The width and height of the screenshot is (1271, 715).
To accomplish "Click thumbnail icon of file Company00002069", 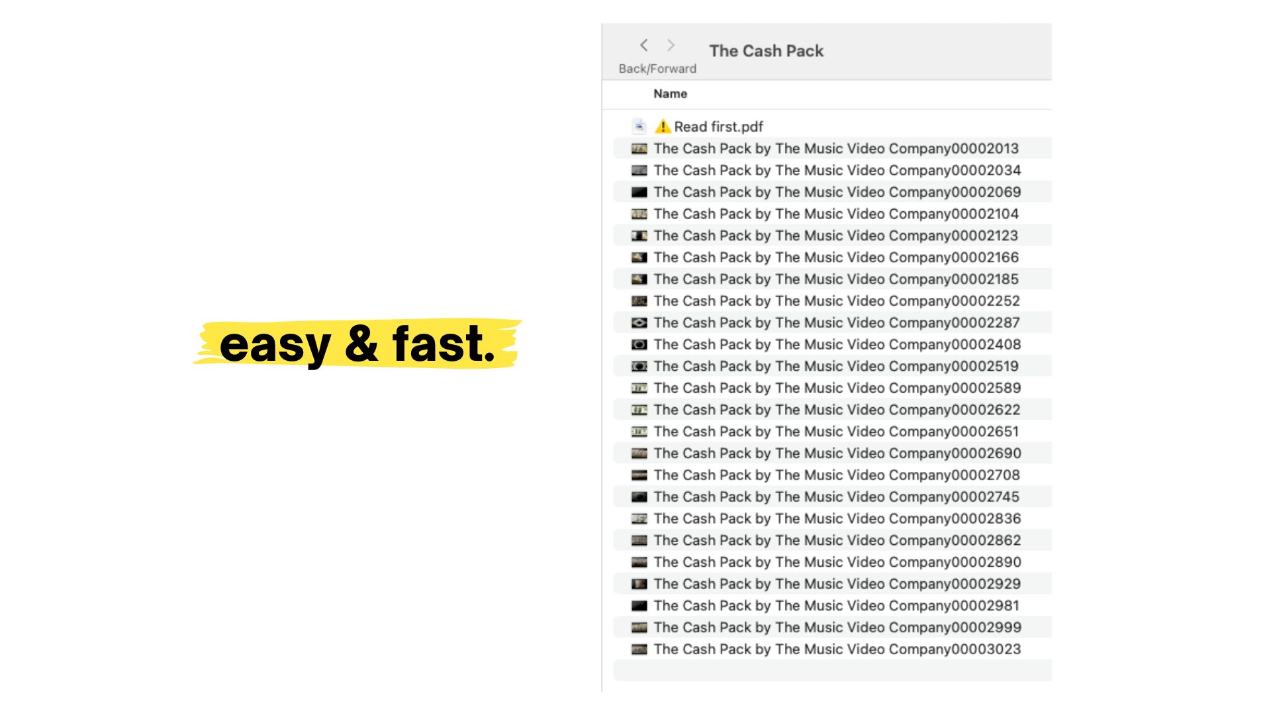I will coord(639,192).
